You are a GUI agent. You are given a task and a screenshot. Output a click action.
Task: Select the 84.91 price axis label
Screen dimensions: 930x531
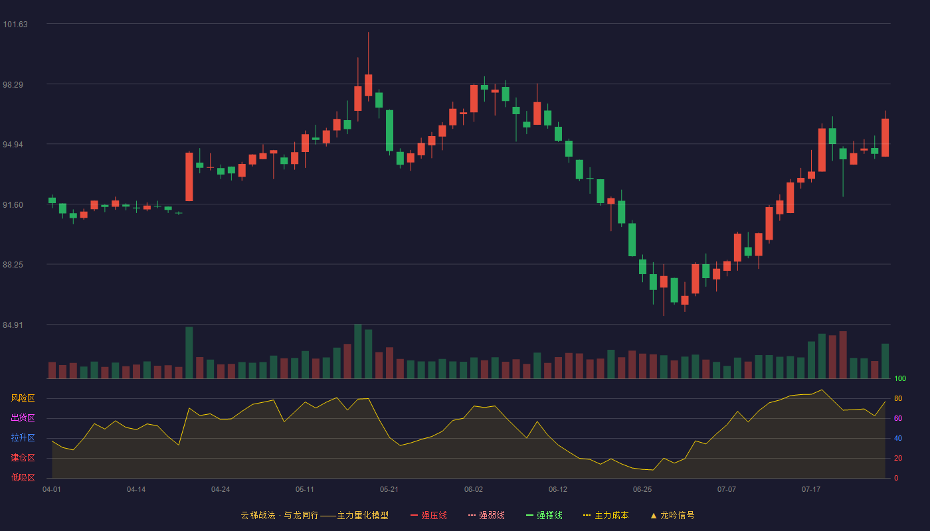13,325
